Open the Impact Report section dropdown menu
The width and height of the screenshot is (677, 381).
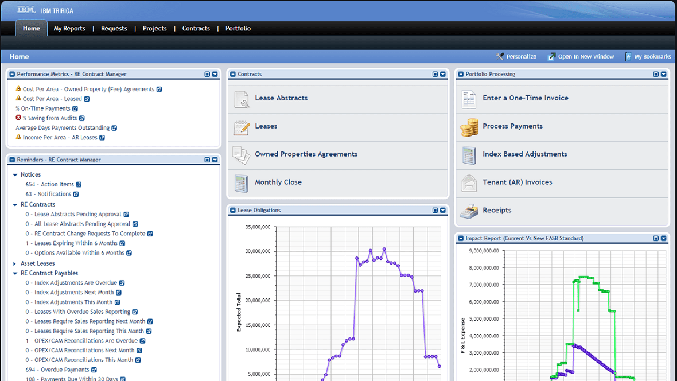(x=664, y=239)
